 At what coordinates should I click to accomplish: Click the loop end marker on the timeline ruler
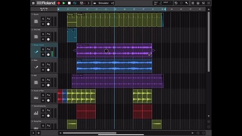pyautogui.click(x=165, y=9)
